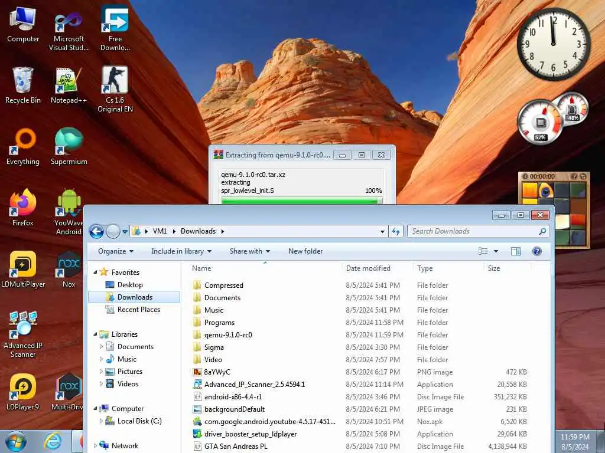Launch LDMultiPlayer shortcut

[x=23, y=269]
